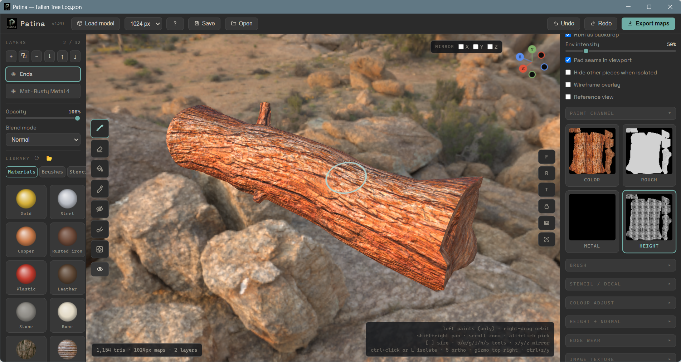This screenshot has width=681, height=362.
Task: Open the Blend mode Normal dropdown
Action: pyautogui.click(x=43, y=140)
